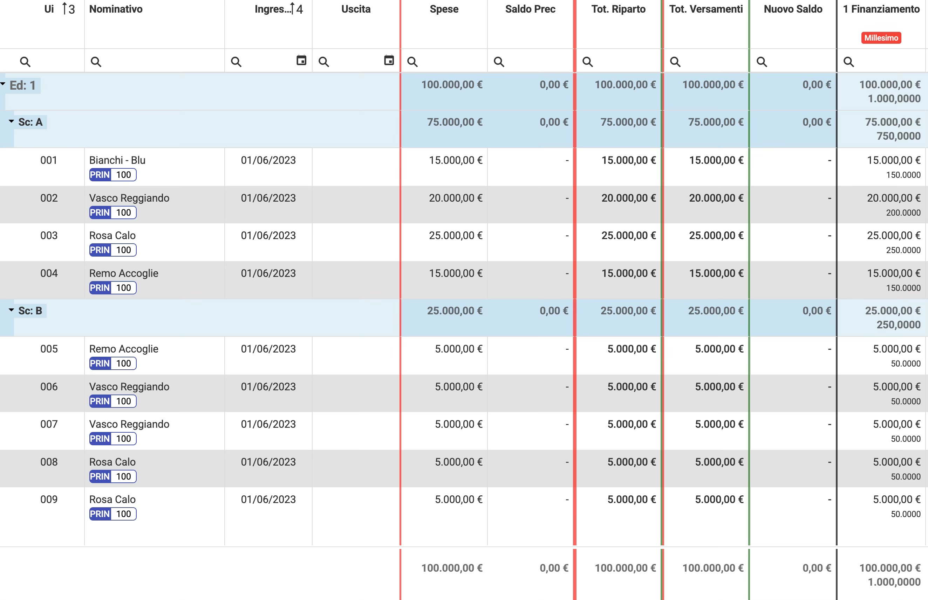Click search icon in Tot. Versamenti filter
The height and width of the screenshot is (600, 928).
[675, 62]
